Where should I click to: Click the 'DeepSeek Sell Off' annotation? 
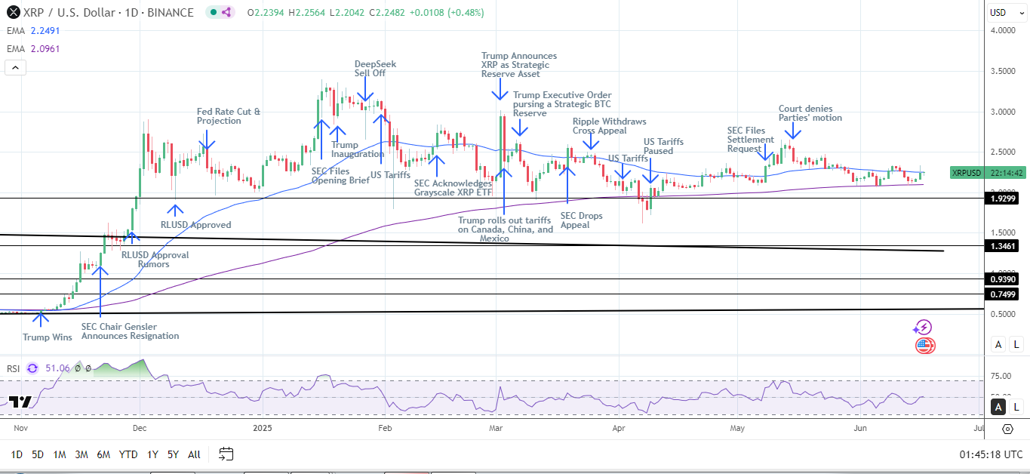pos(375,69)
